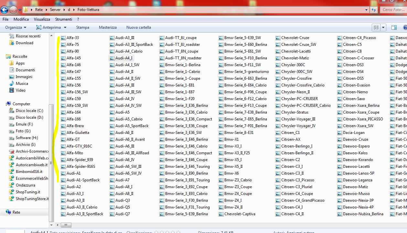The width and height of the screenshot is (407, 233).
Task: Open recent pages dropdown next to Forward
Action: (20, 10)
